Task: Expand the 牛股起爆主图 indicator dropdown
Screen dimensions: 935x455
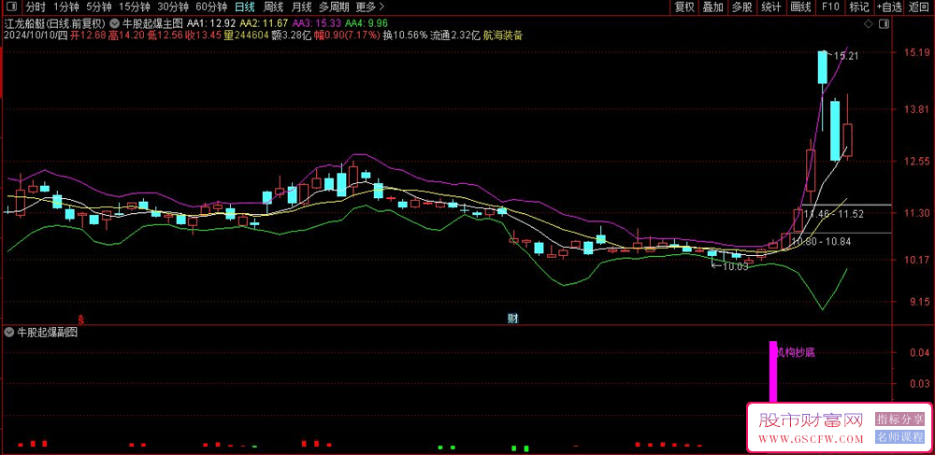Action: pos(115,21)
